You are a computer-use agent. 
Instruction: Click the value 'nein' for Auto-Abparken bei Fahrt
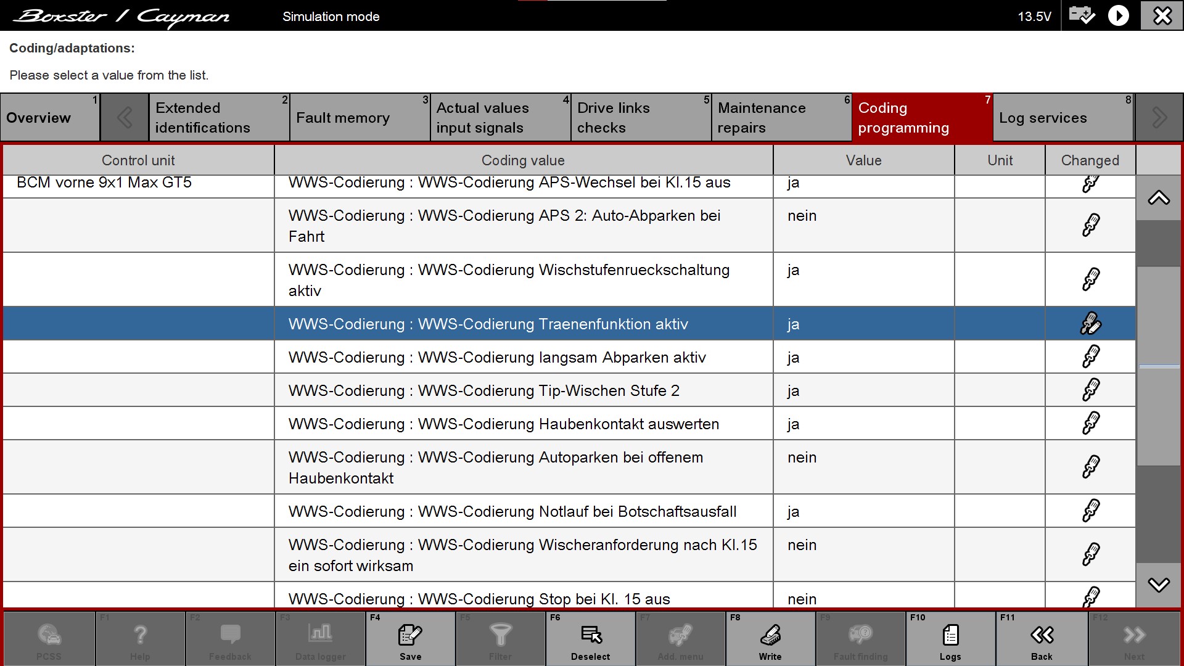(802, 216)
